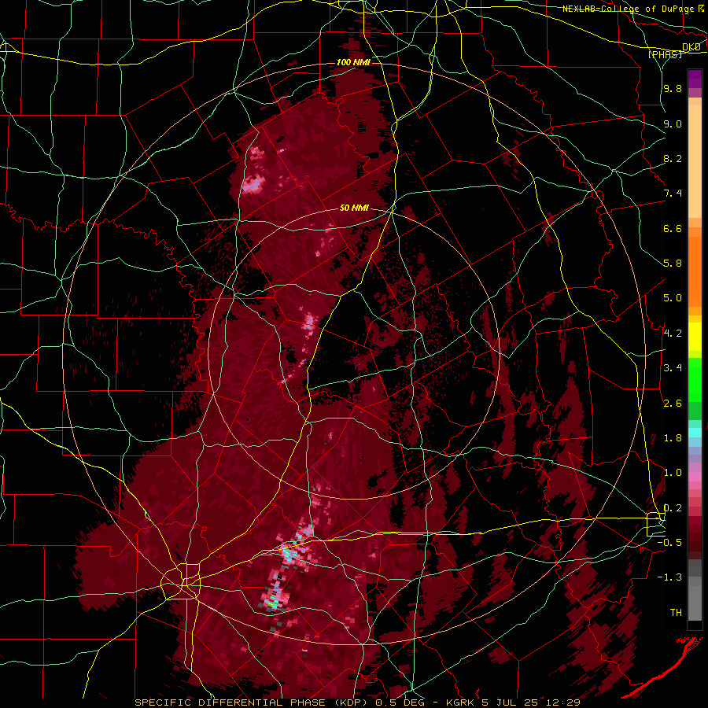Click the 1.0 scale label
This screenshot has width=708, height=708.
pos(673,473)
